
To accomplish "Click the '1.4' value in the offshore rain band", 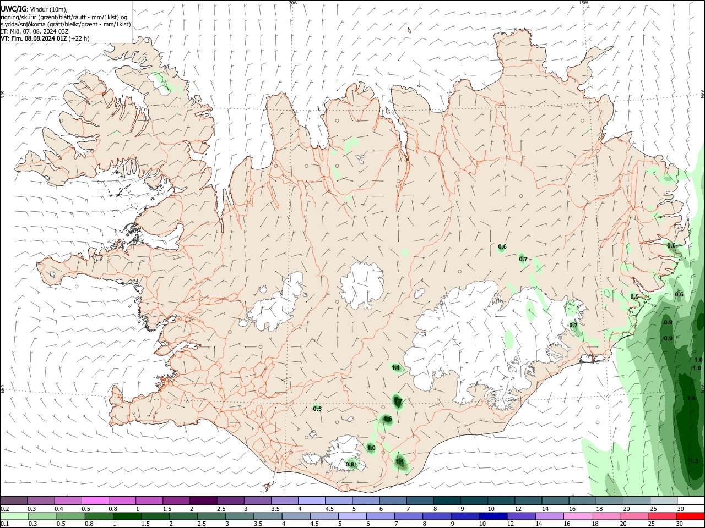I will (692, 398).
